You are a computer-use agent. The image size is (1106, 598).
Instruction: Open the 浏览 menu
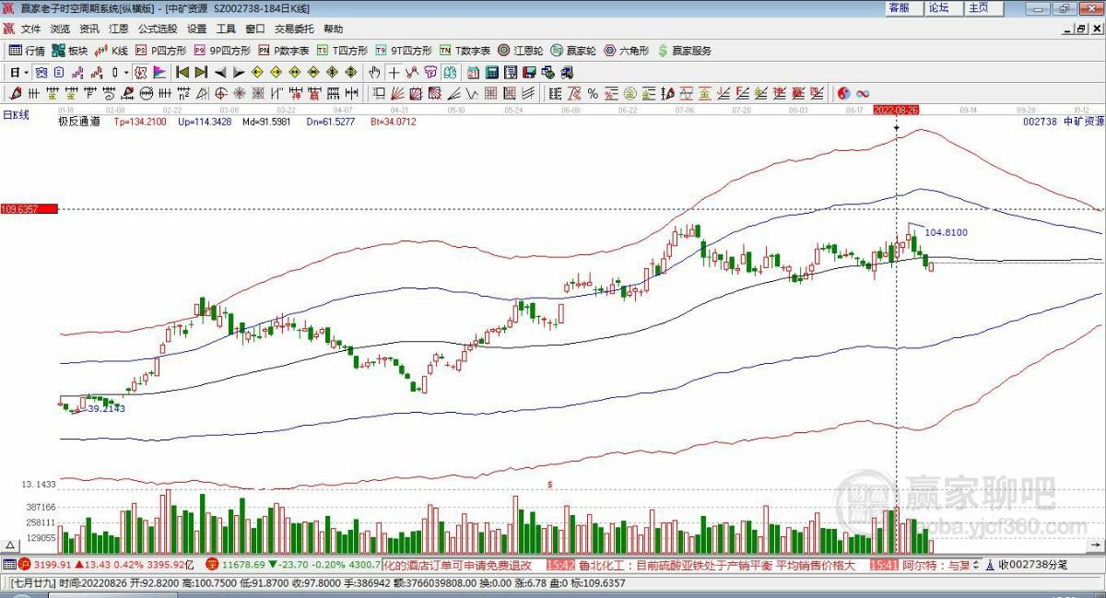[60, 29]
